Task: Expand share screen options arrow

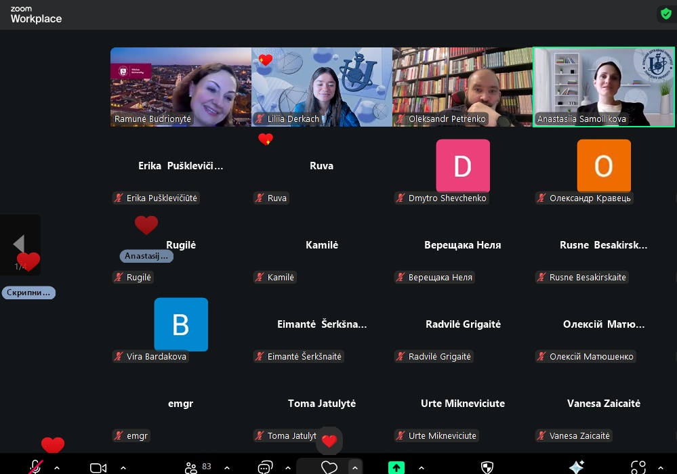Action: pos(421,467)
